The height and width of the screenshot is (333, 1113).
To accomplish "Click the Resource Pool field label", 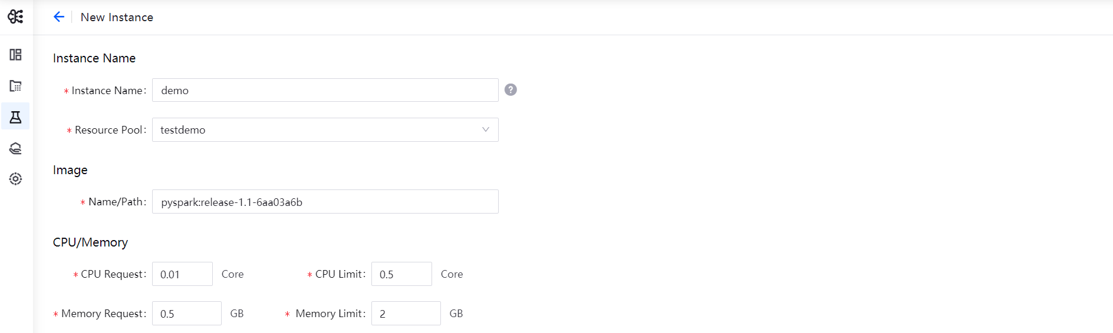I will tap(109, 130).
